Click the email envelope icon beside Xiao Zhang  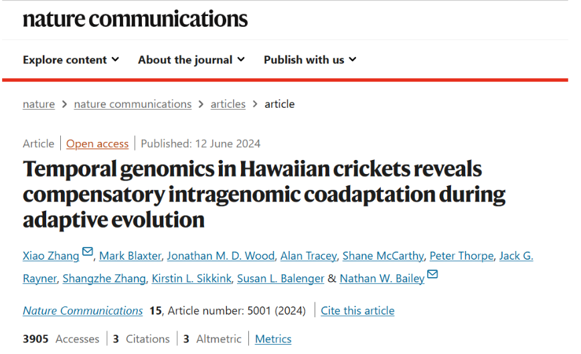[88, 252]
